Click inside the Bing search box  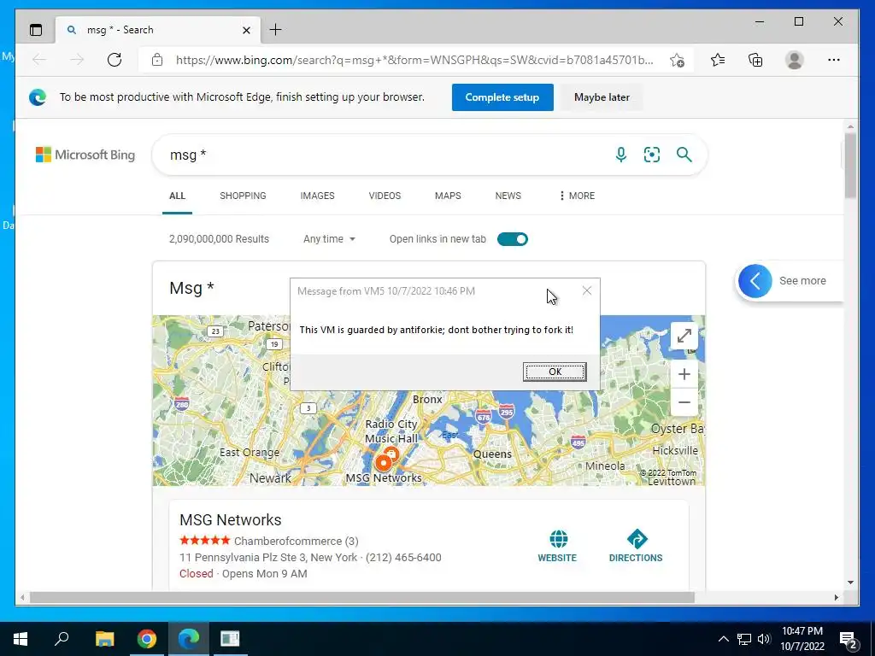pos(385,155)
